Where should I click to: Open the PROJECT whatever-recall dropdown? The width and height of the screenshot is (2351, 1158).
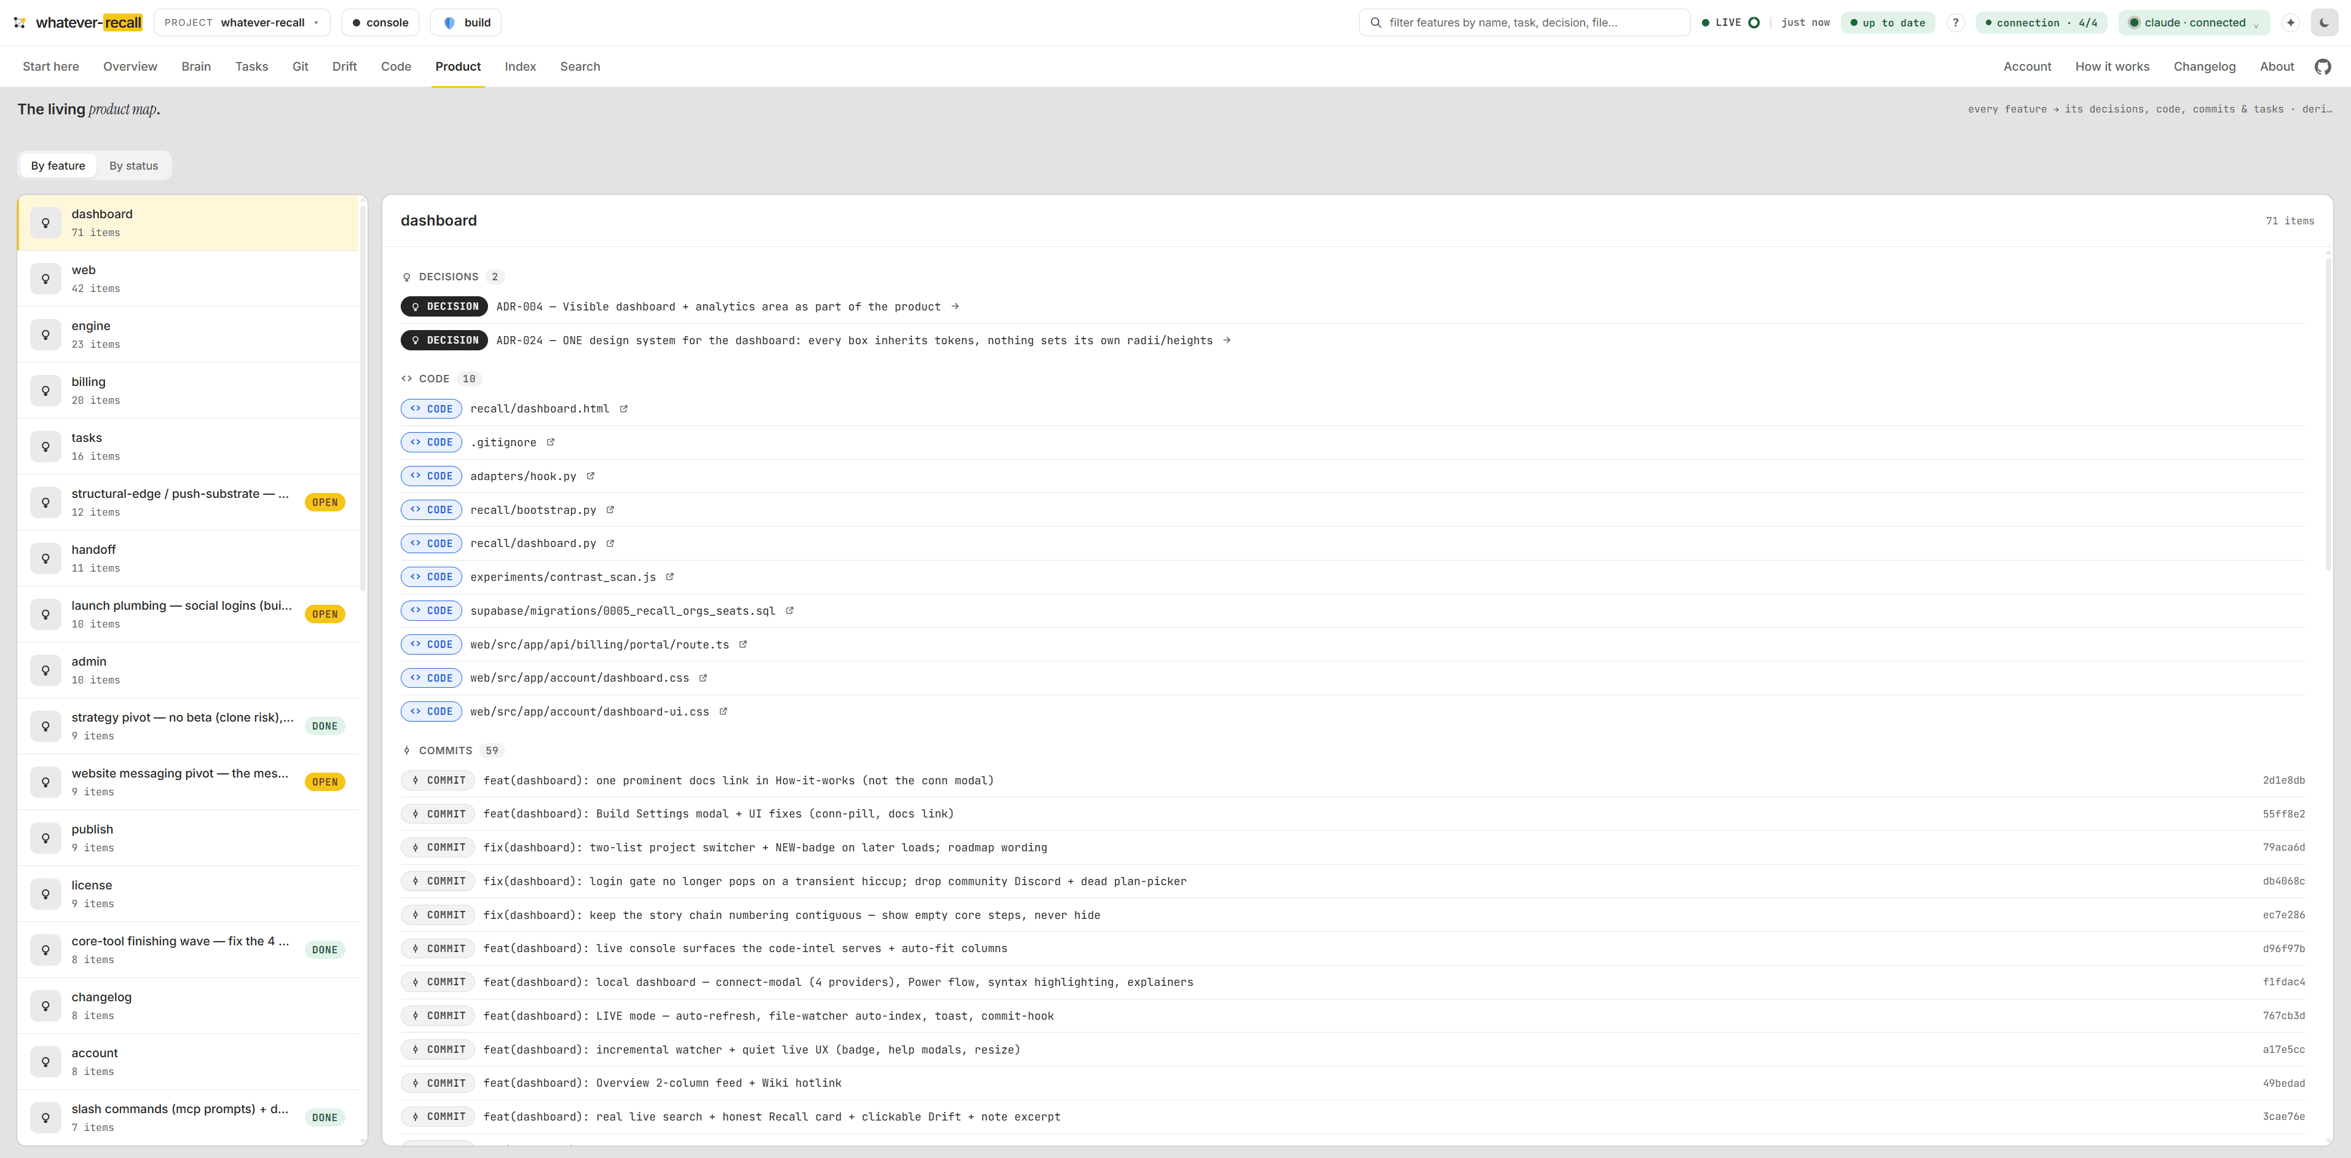click(242, 23)
